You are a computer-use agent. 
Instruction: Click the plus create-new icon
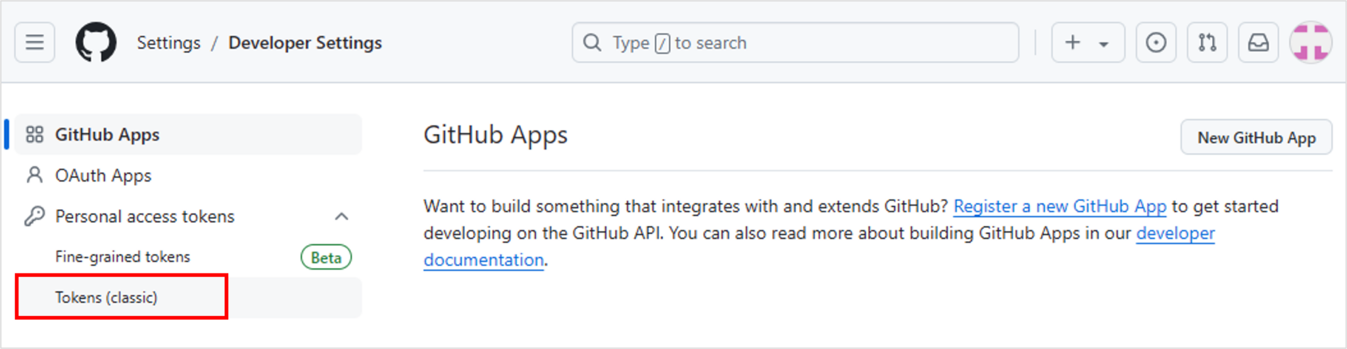[x=1073, y=43]
